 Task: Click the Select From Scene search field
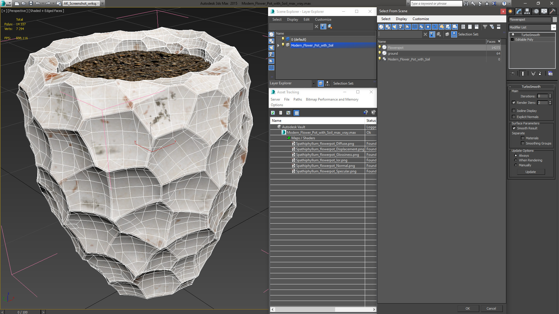pos(400,34)
